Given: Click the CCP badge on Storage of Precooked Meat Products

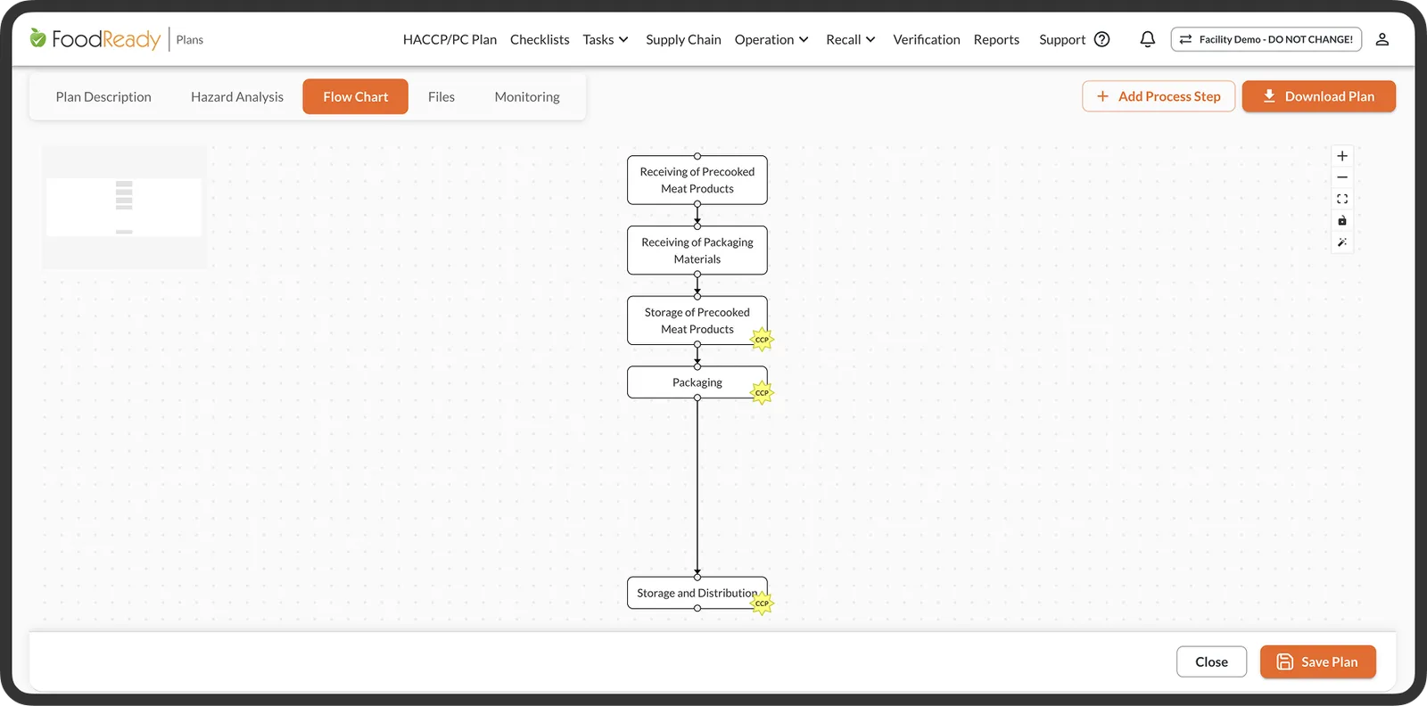Looking at the screenshot, I should tap(762, 340).
